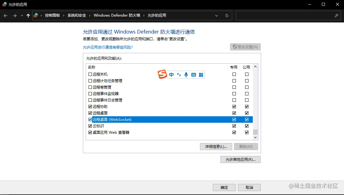344x195 pixels.
Task: Expand chevron after 控制面板 breadcrumb
Action: [64, 16]
